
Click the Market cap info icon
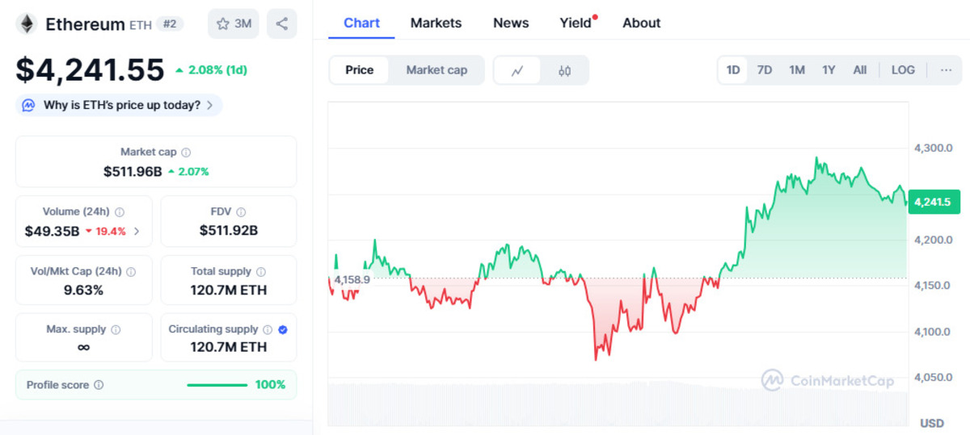[x=186, y=152]
